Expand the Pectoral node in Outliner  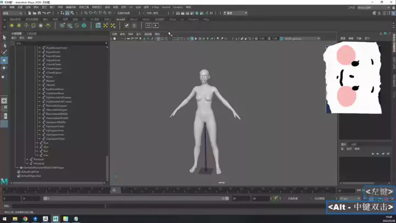click(x=27, y=159)
